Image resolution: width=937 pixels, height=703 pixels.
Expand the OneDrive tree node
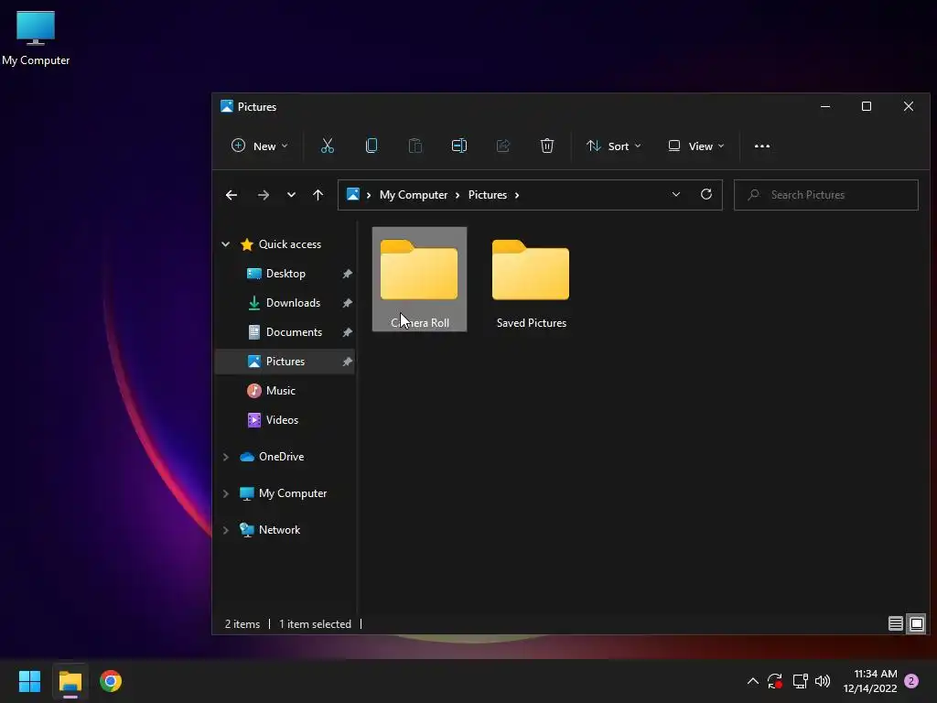point(225,457)
